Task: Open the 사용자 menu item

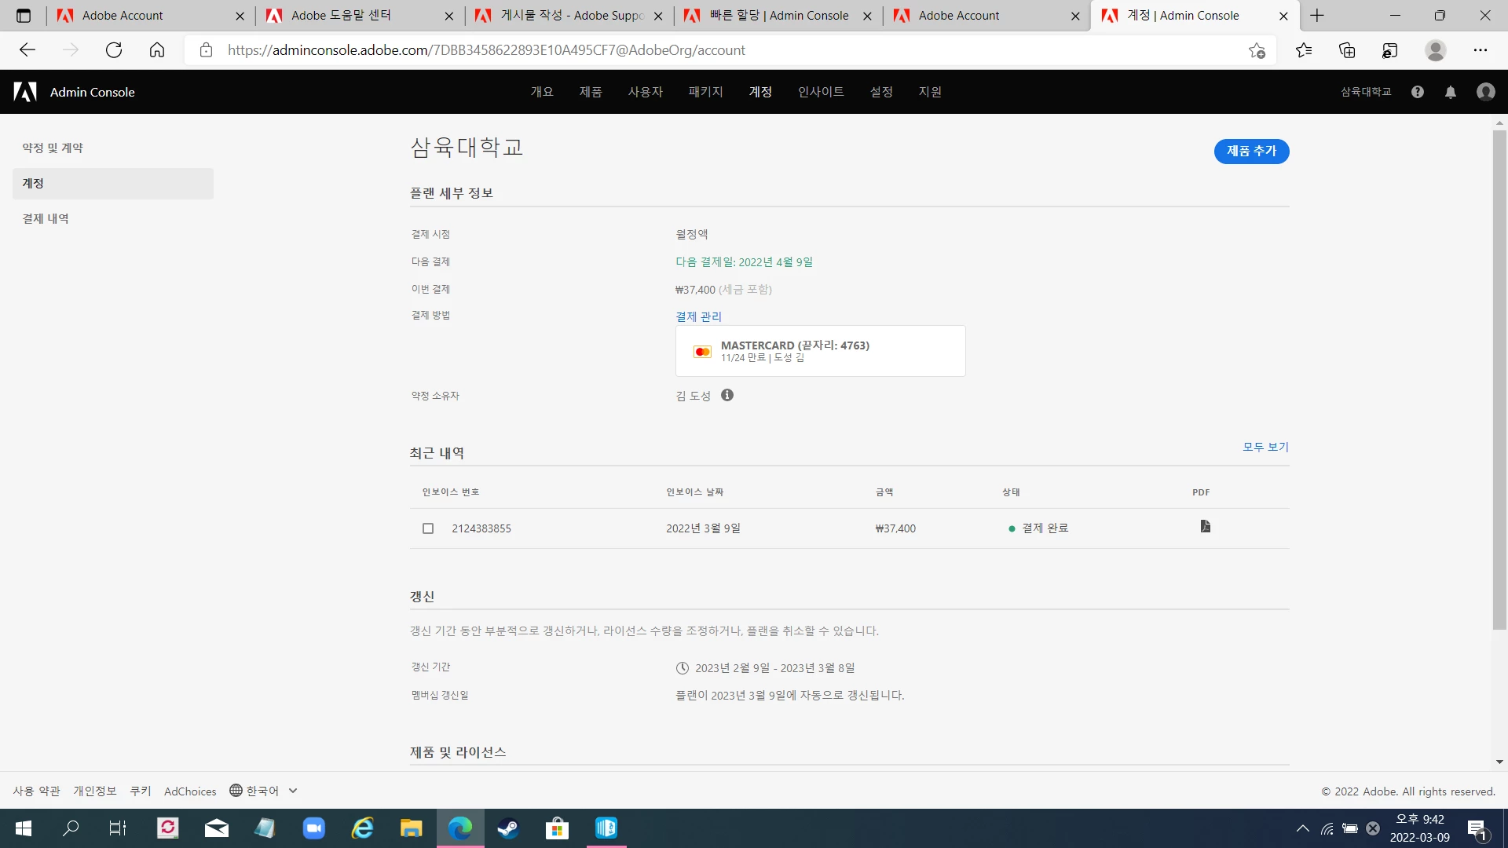Action: 645,92
